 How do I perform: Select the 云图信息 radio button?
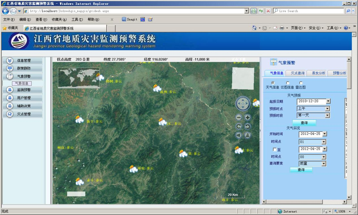tap(287, 82)
